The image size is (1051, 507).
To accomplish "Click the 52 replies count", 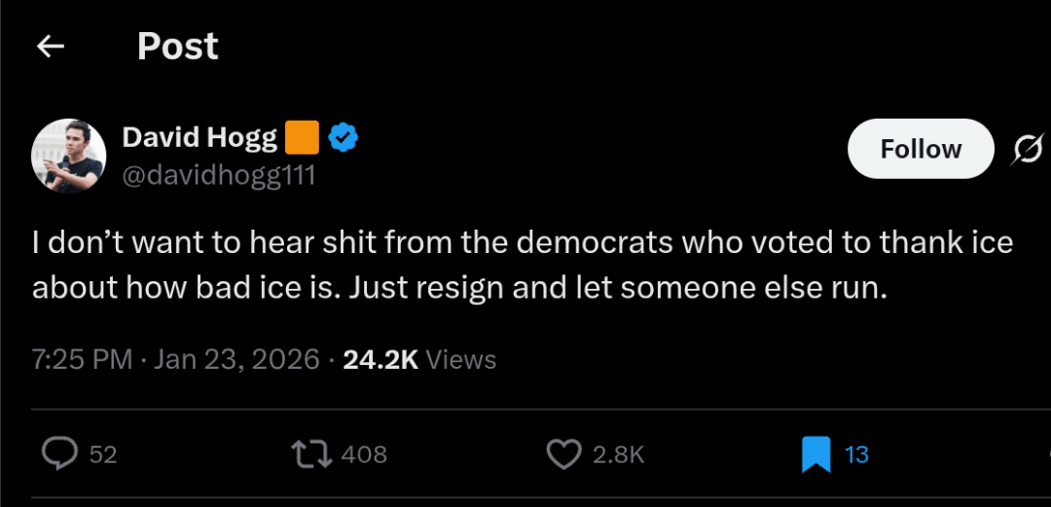I will 103,454.
